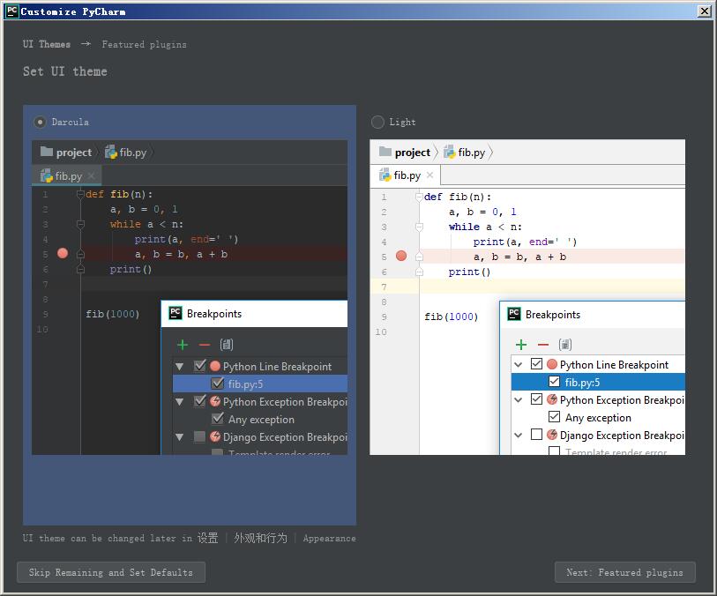Image resolution: width=717 pixels, height=596 pixels.
Task: Click PyCharm logo in Light Breakpoints title
Action: (x=514, y=314)
